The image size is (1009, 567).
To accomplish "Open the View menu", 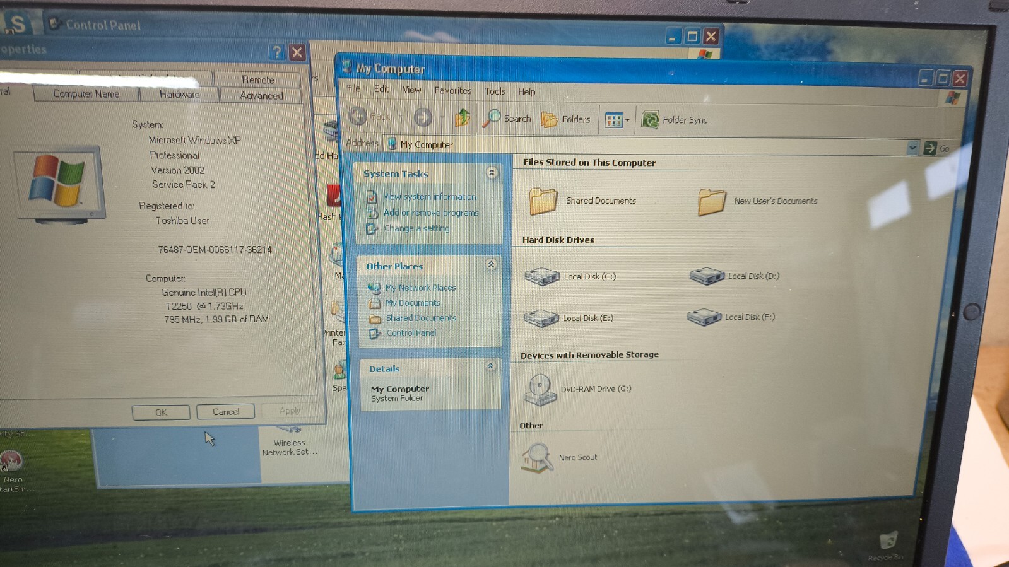I will click(411, 90).
